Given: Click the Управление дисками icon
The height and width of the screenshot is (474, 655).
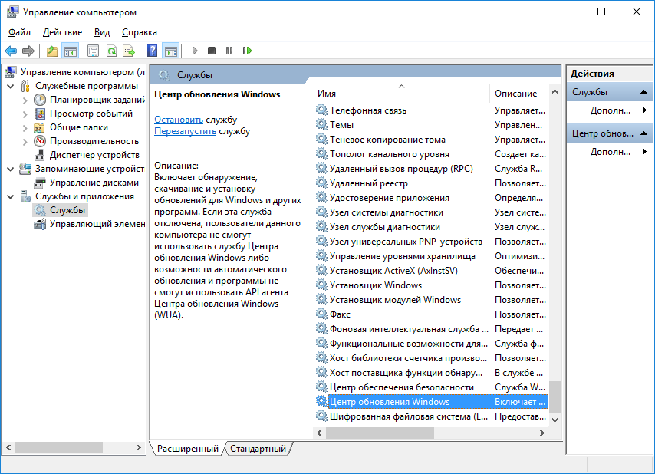Looking at the screenshot, I should click(40, 183).
